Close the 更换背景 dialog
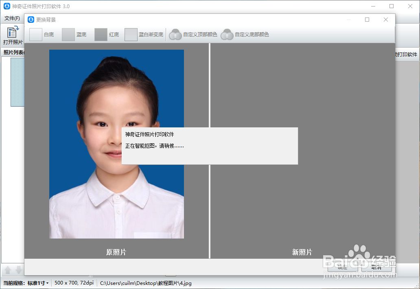This screenshot has width=420, height=289. point(386,20)
